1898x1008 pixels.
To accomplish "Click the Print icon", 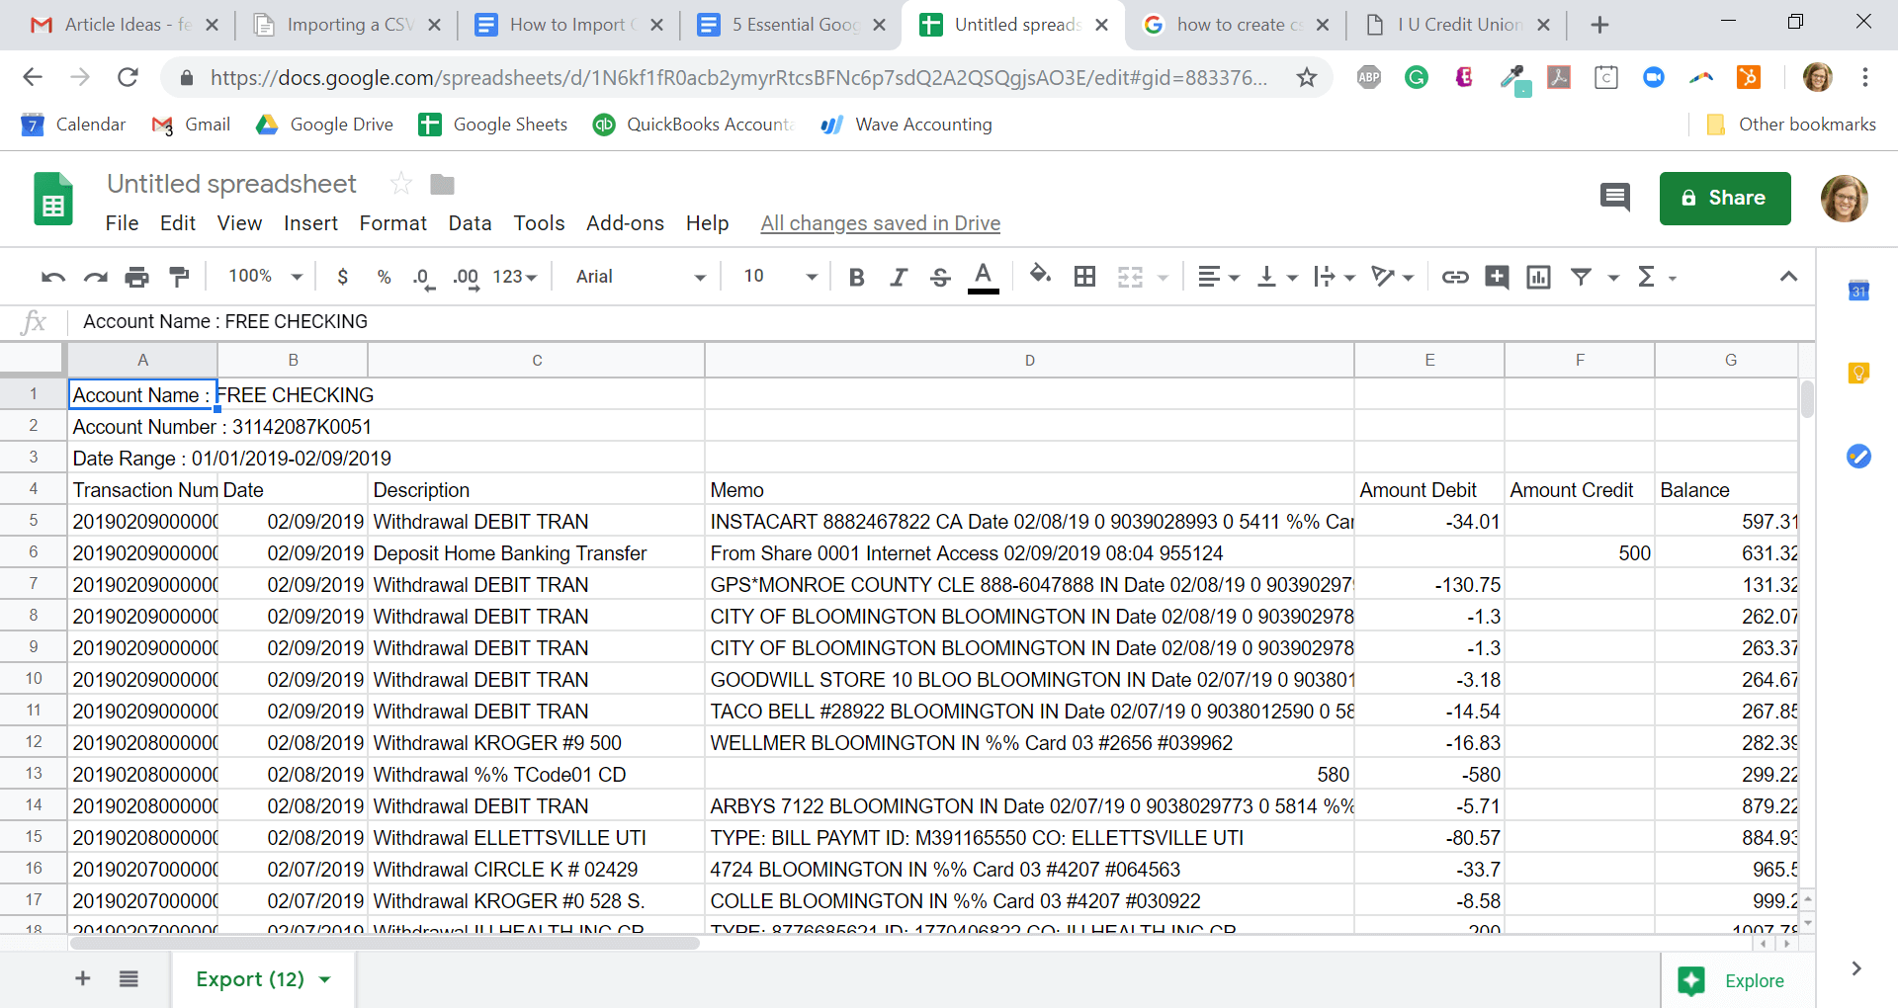I will [x=136, y=278].
